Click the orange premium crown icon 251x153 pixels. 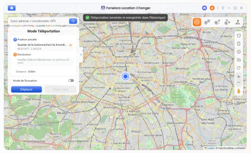(x=212, y=8)
